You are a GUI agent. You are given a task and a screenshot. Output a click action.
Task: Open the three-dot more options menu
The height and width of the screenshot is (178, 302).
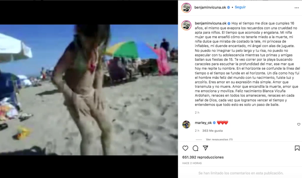pyautogui.click(x=297, y=8)
